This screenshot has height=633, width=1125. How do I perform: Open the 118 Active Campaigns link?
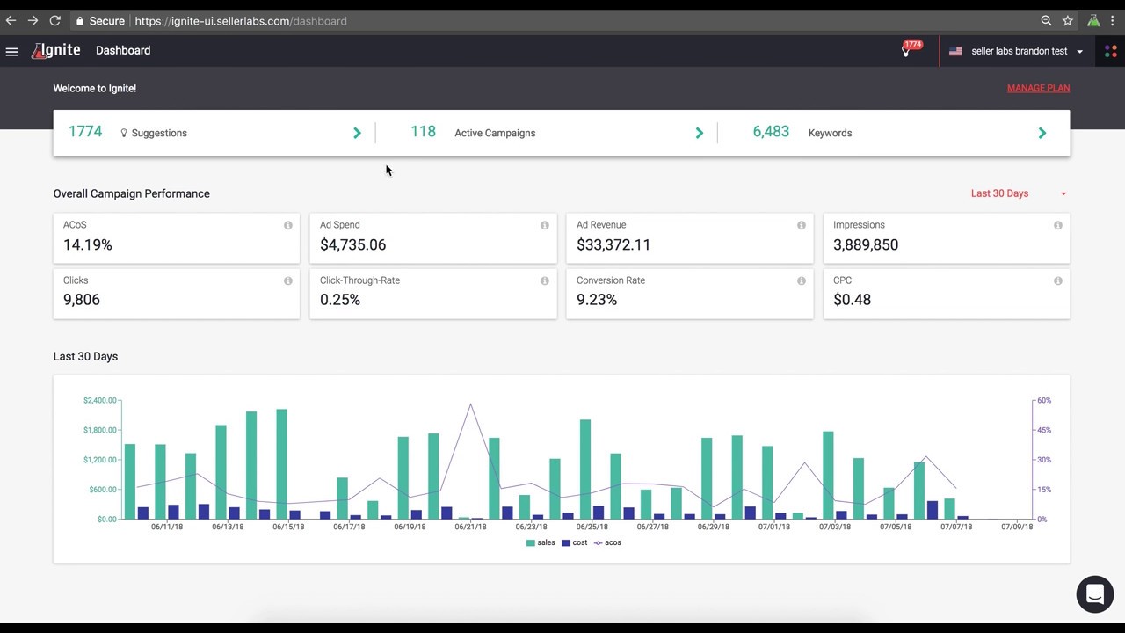pyautogui.click(x=473, y=133)
